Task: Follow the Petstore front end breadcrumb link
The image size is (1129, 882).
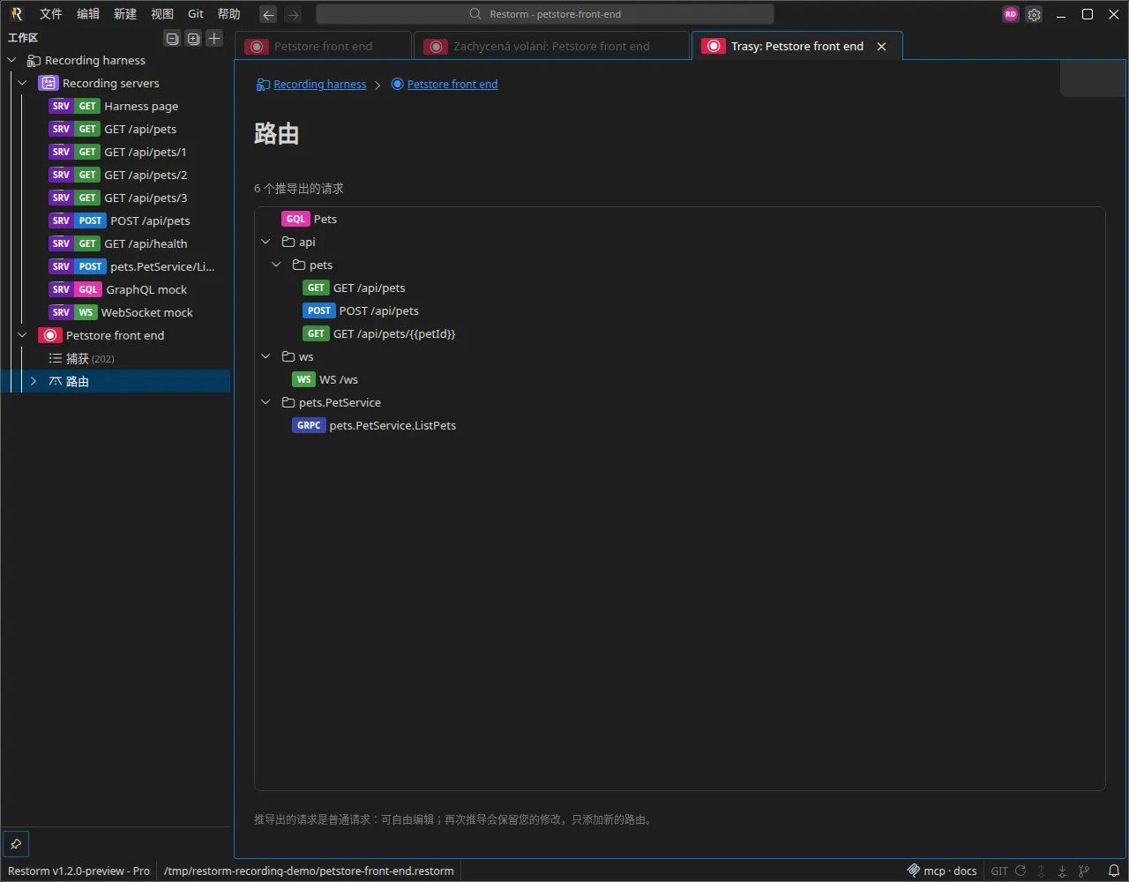Action: (x=452, y=85)
